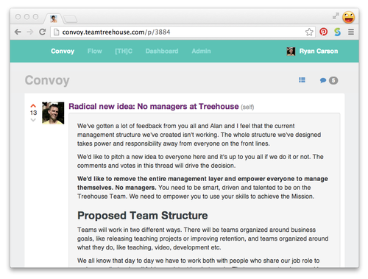Click the large Convoy page heading

tap(47, 80)
